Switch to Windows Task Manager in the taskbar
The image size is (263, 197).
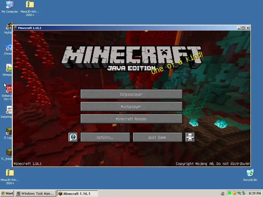(36, 193)
